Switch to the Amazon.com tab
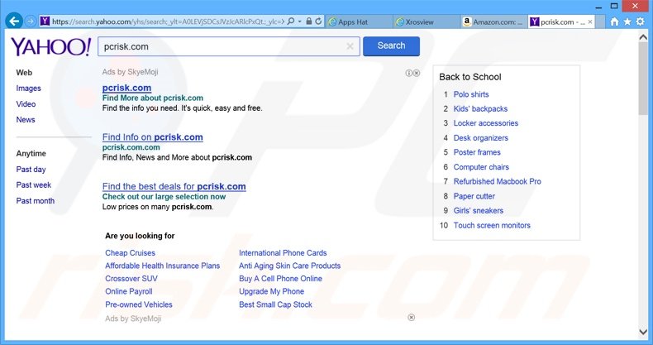The image size is (653, 345). tap(494, 22)
